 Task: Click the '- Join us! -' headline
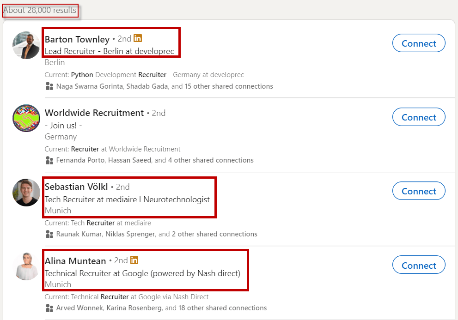[63, 126]
